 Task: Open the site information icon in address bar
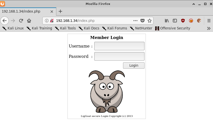point(47,21)
